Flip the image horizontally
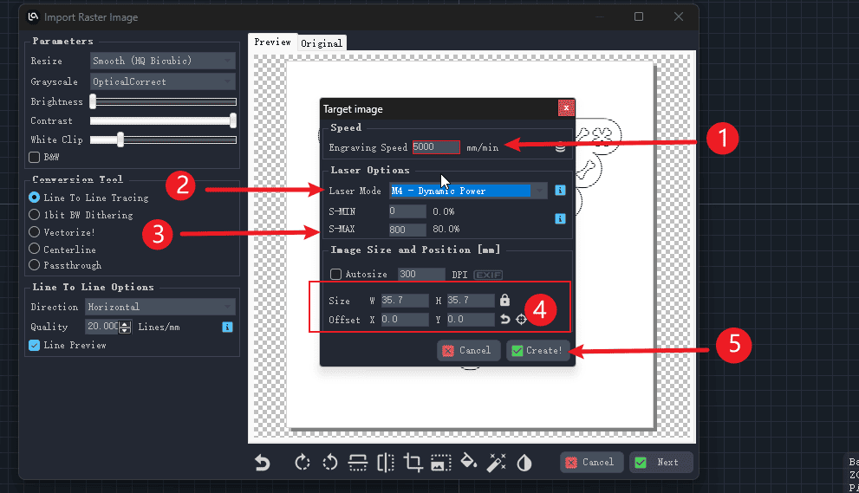This screenshot has height=493, width=859. click(386, 463)
